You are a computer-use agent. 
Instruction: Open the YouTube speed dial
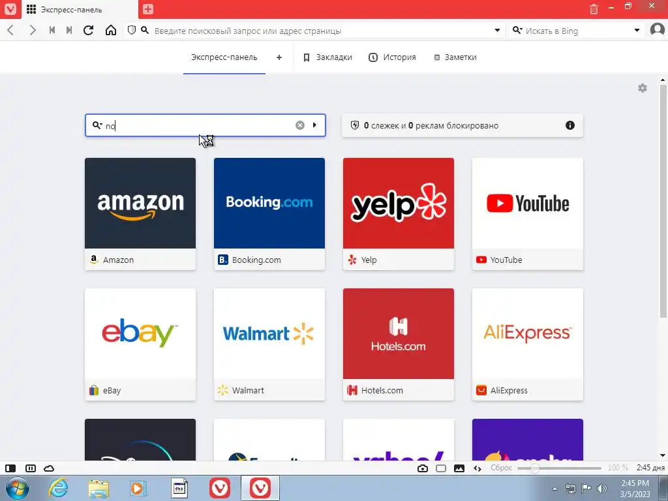527,214
